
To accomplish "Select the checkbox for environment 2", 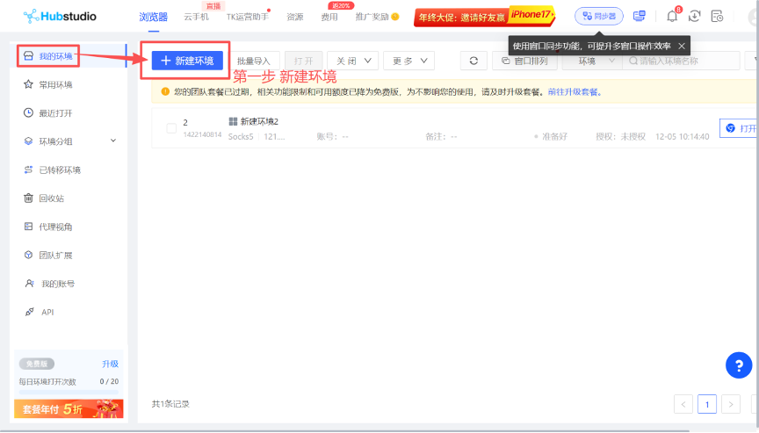I will pos(171,128).
